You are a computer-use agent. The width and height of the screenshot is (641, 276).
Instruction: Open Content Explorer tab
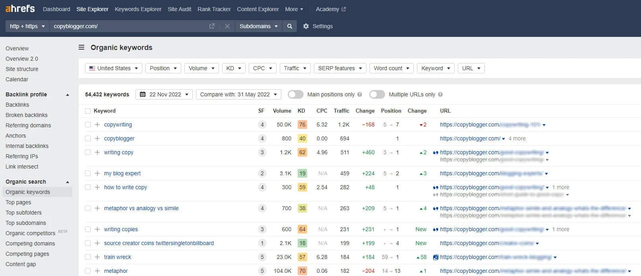click(258, 9)
